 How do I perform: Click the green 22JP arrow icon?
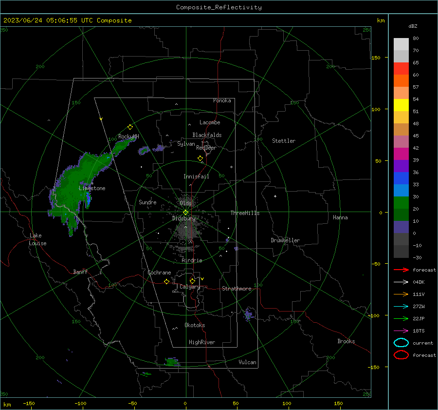[401, 318]
